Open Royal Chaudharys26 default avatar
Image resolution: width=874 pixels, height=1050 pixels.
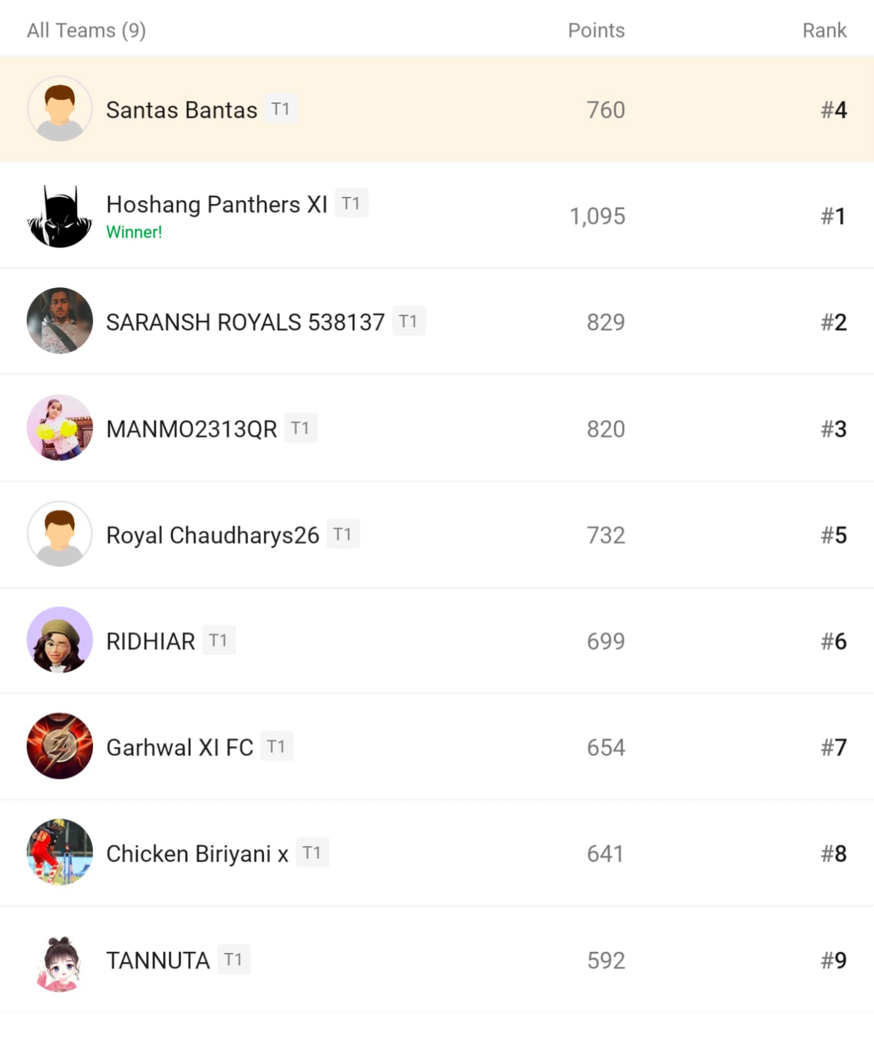click(x=60, y=534)
